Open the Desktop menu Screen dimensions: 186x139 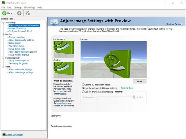(x=17, y=8)
